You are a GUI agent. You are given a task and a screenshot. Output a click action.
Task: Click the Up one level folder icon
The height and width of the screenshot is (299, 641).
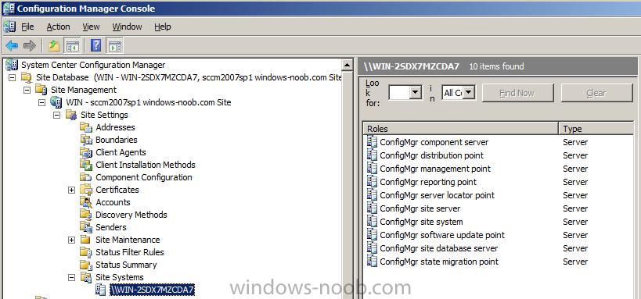54,46
